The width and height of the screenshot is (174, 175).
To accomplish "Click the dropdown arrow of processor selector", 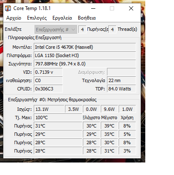I will click(73, 30).
